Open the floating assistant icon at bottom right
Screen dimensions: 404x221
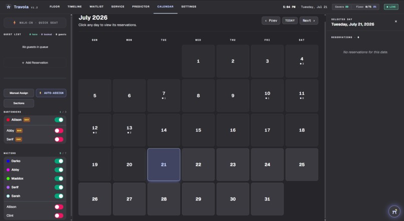click(x=394, y=211)
